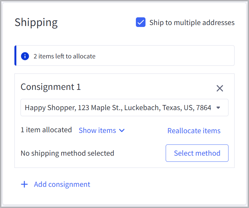Remove Consignment 1 with the X icon
Viewport: 249px width, 208px height.
tap(220, 88)
